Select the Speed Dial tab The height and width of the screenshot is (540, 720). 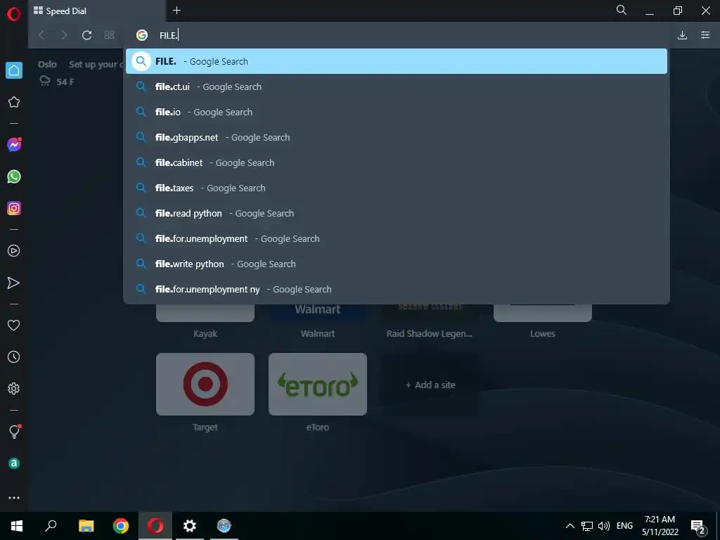[96, 11]
